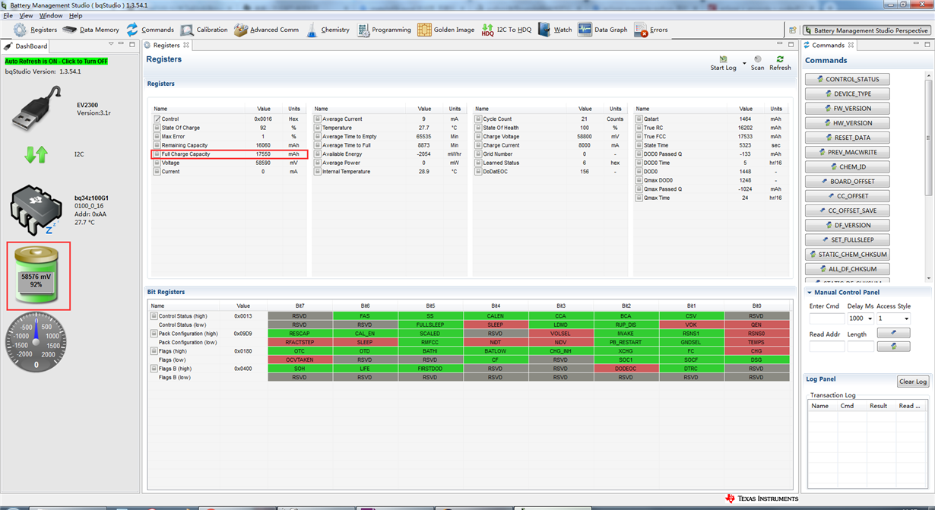The height and width of the screenshot is (510, 935).
Task: Click the DODEOC bit cell
Action: [x=626, y=368]
